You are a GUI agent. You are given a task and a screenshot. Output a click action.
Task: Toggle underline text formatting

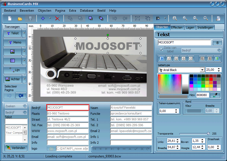tap(176, 58)
